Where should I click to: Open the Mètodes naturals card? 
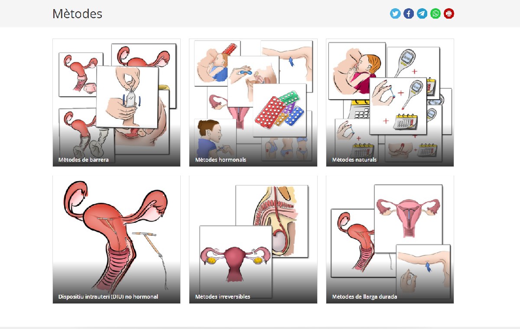click(x=390, y=103)
